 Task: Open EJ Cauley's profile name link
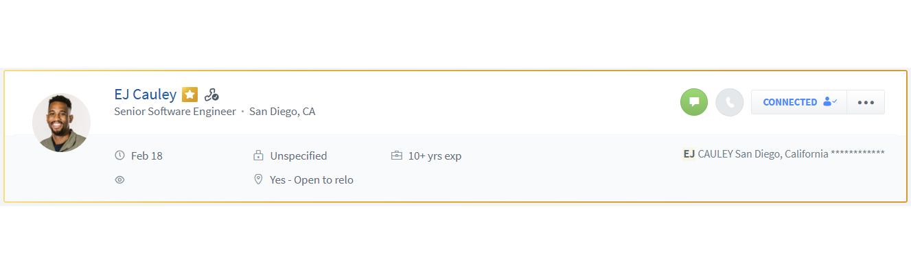point(146,95)
